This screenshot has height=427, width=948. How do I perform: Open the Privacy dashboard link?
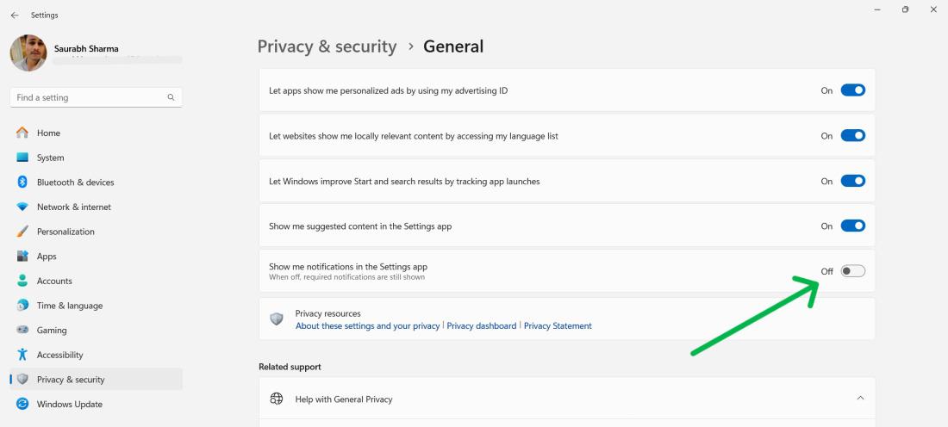click(482, 326)
